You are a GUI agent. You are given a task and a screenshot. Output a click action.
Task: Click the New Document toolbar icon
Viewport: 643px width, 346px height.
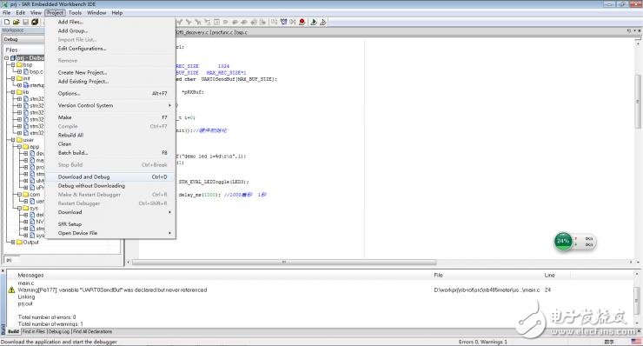click(7, 22)
